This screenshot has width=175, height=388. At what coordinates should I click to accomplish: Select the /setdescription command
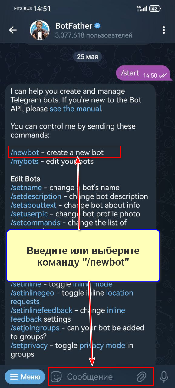point(36,196)
